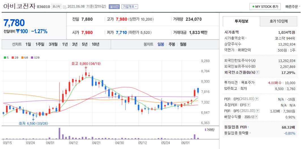Select the 주봉 weekly candle chart
Viewport: 306px width, 149px height.
(x=172, y=44)
